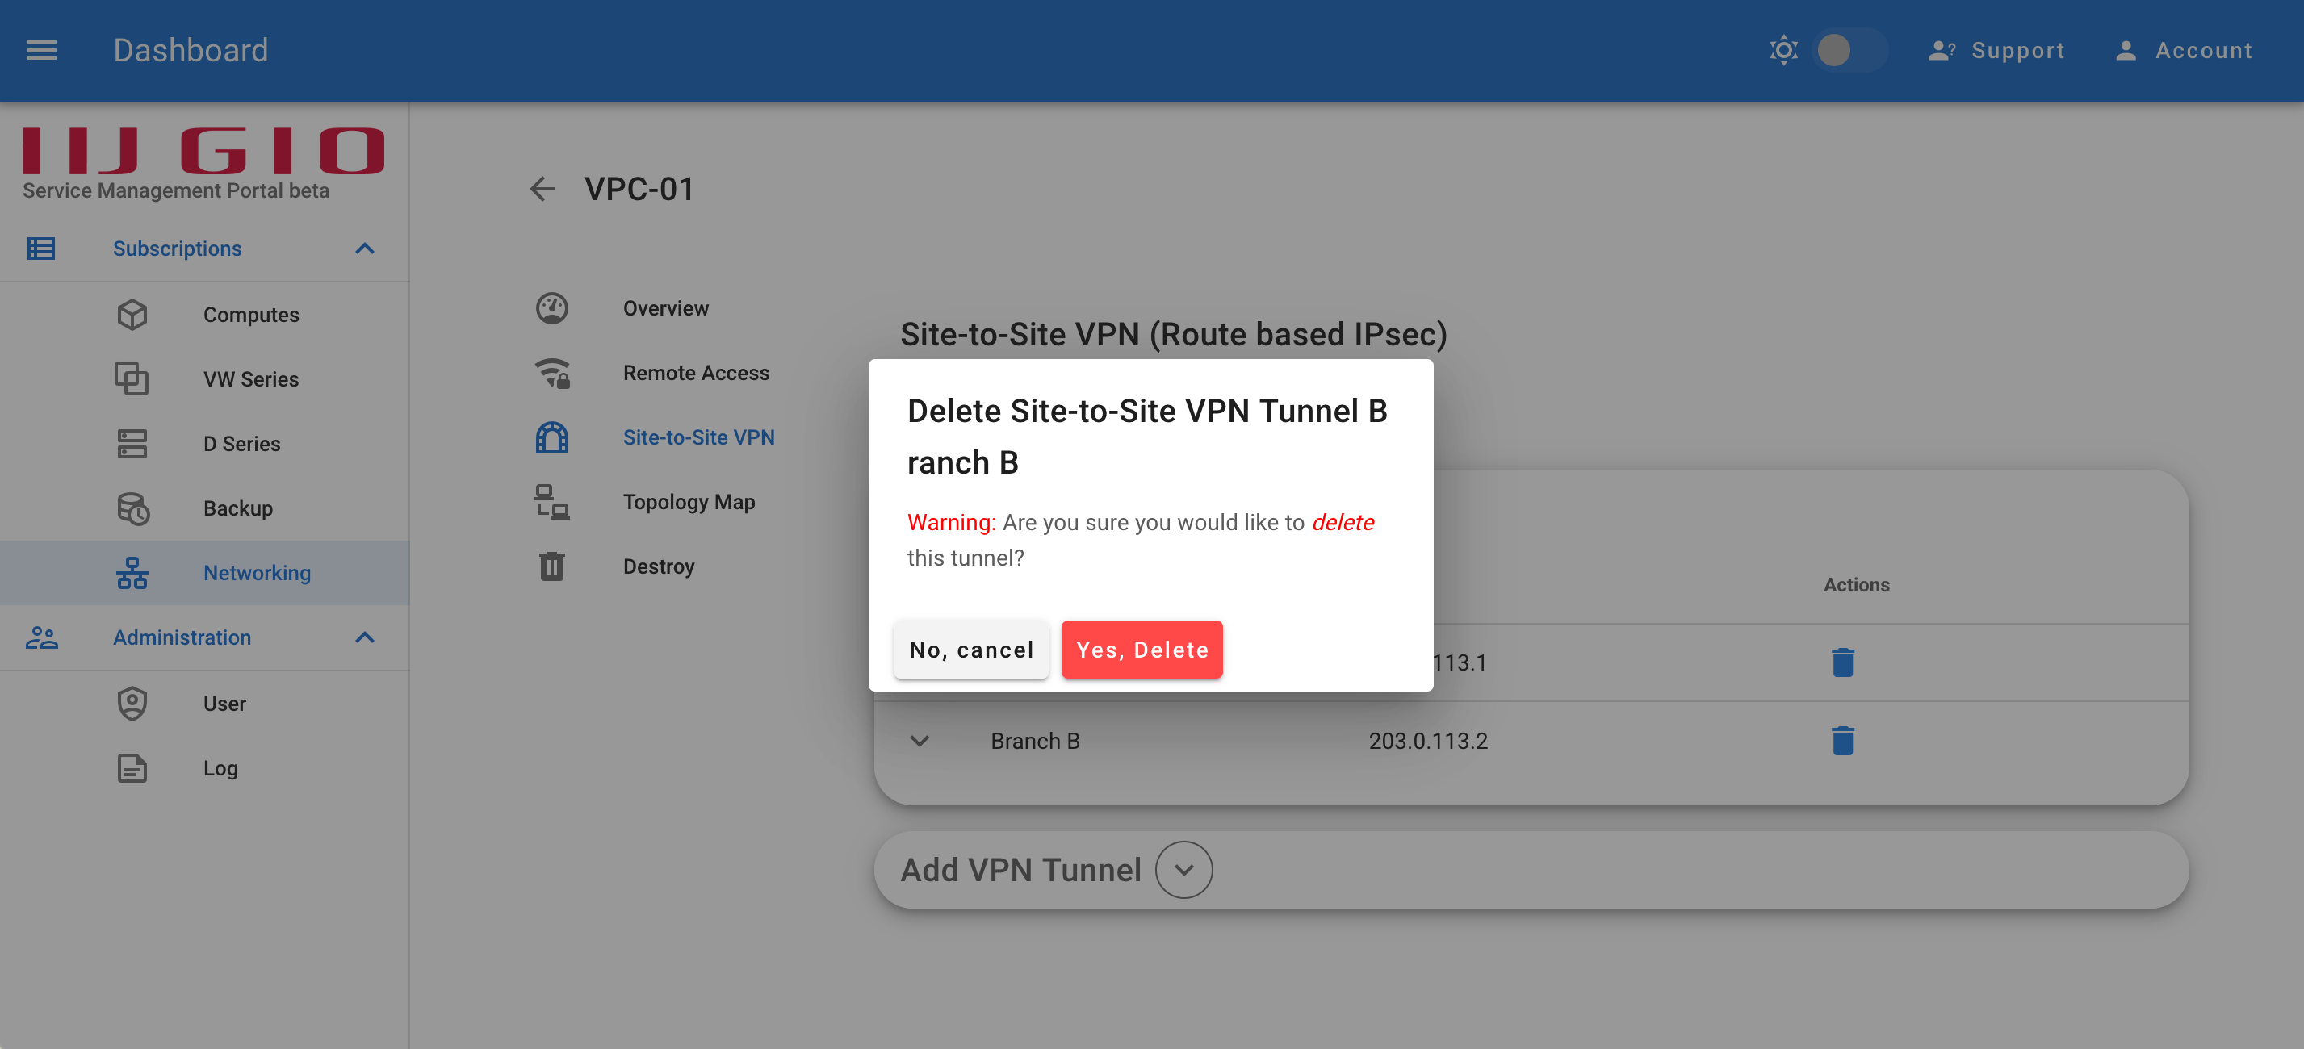Open the Account menu
Screen dimensions: 2304x1049
click(2182, 50)
